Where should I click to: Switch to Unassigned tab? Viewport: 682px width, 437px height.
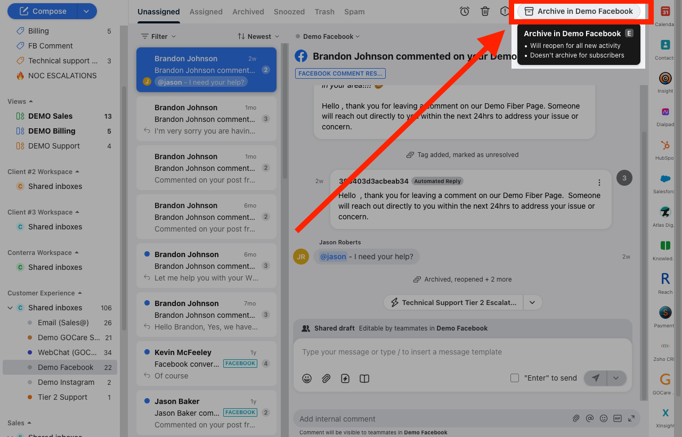coord(158,12)
